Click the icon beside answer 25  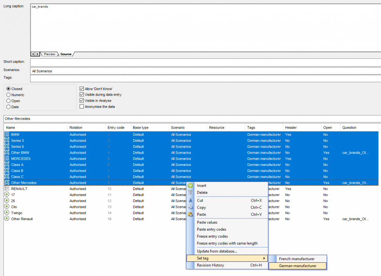pyautogui.click(x=7, y=200)
